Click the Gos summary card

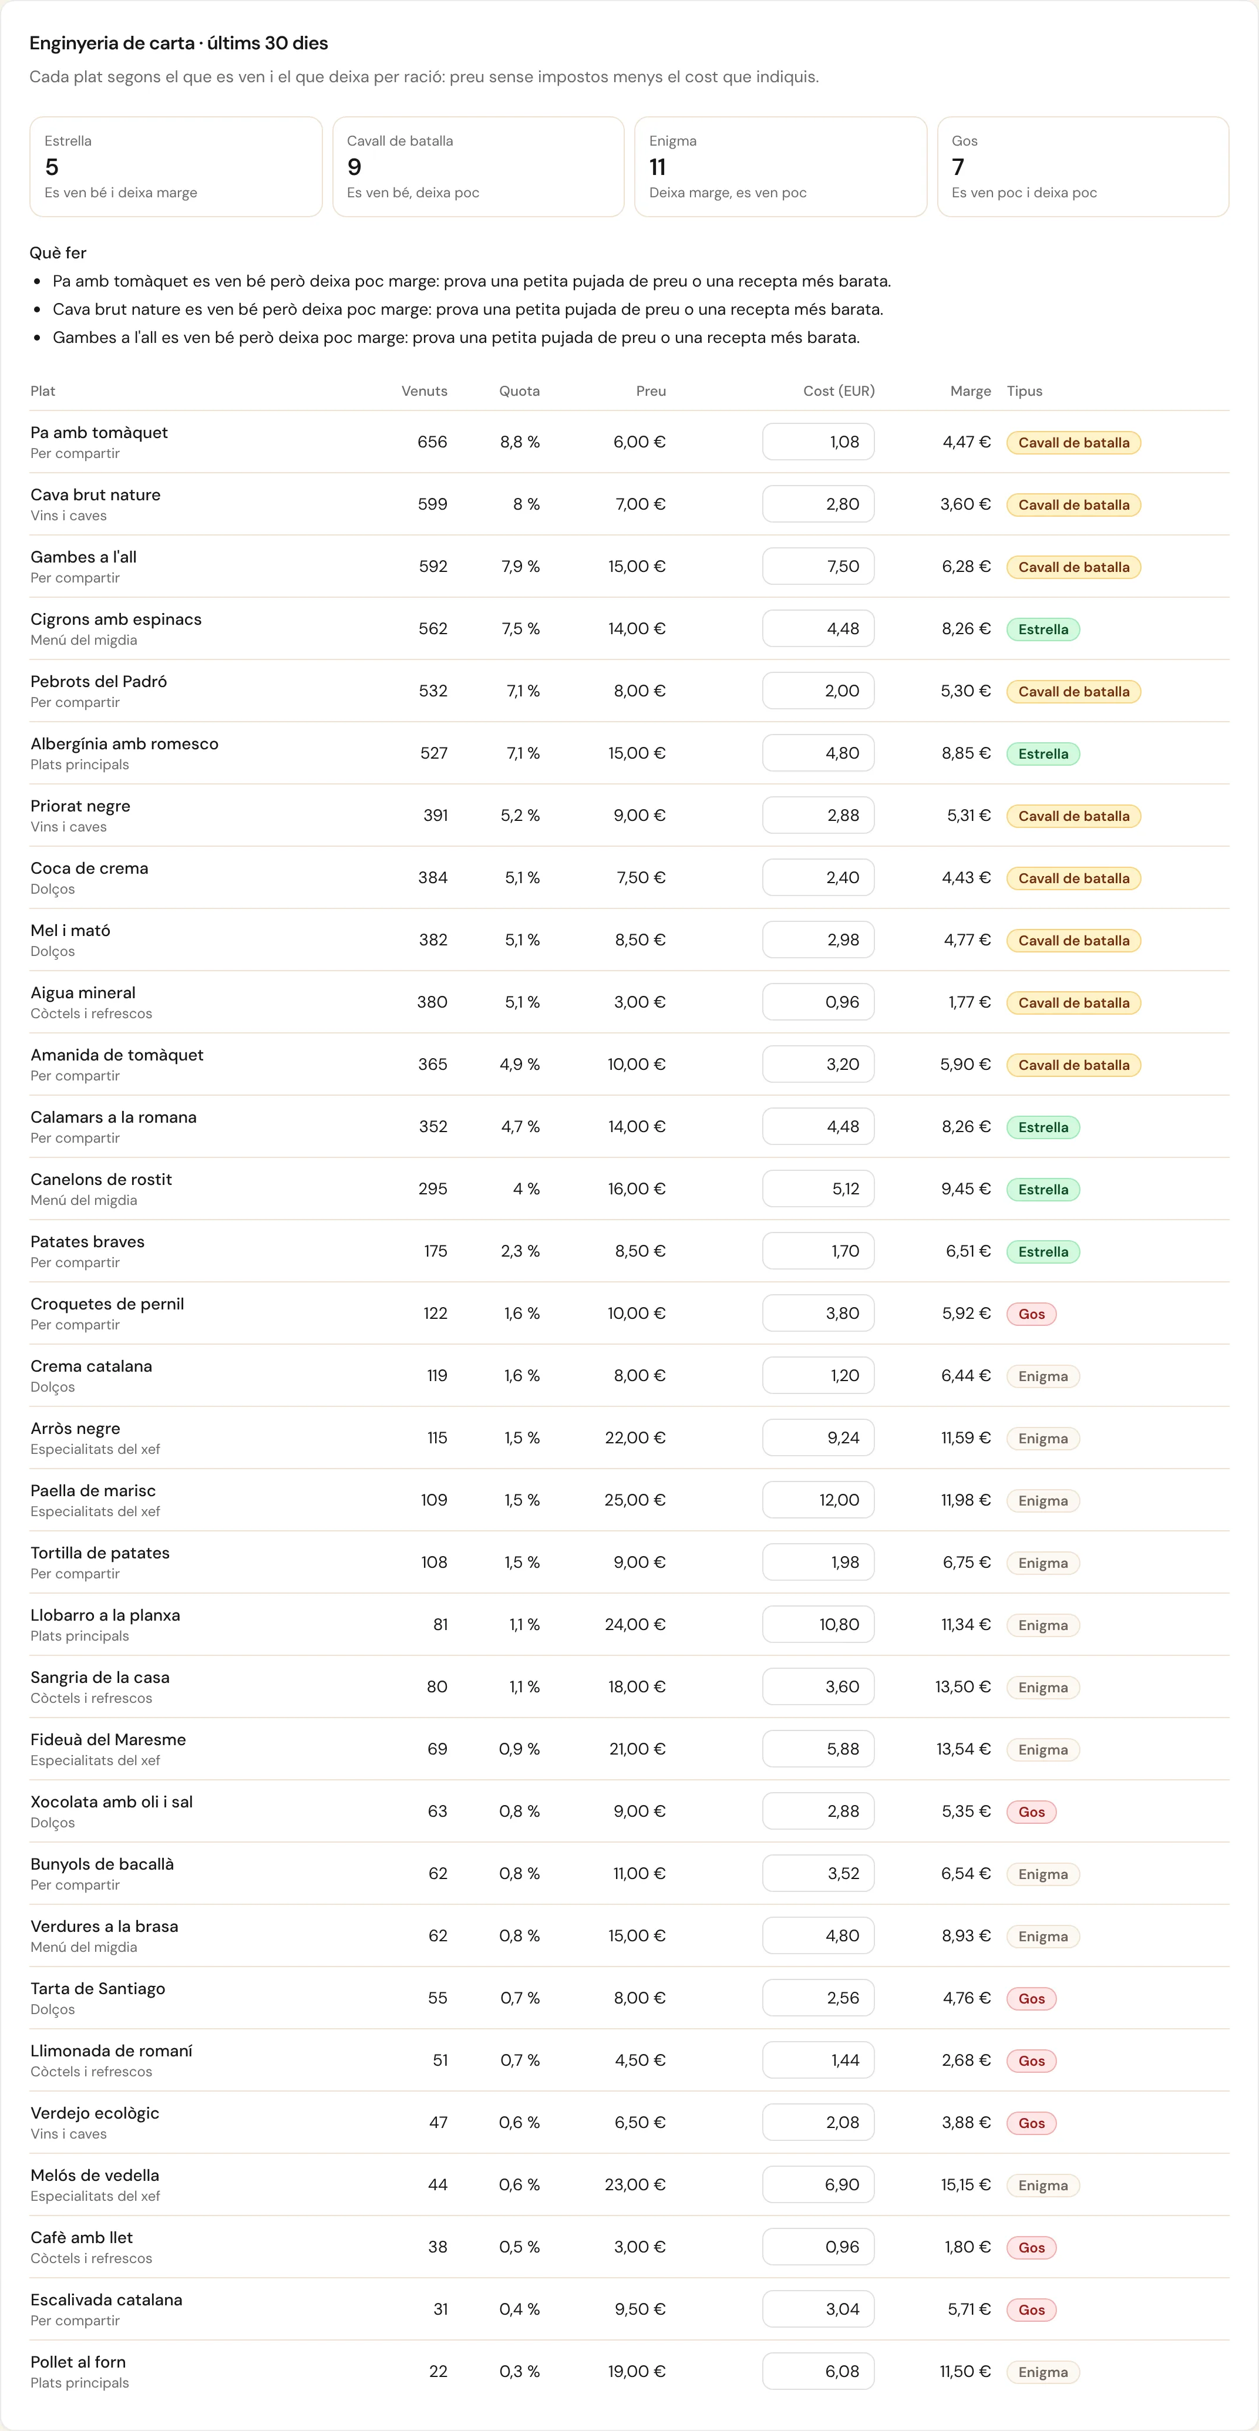pos(1083,167)
